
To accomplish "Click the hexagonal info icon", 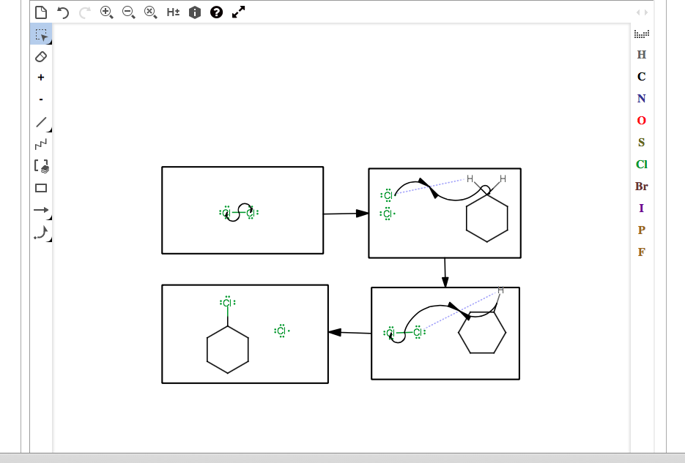I will [x=193, y=12].
